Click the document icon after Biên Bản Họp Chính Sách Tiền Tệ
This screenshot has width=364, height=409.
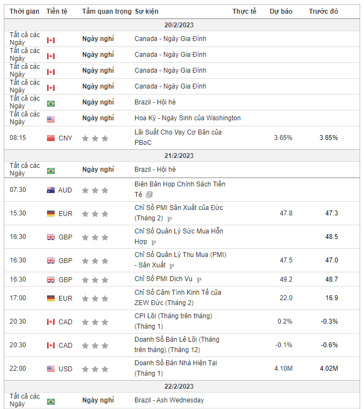tap(149, 195)
